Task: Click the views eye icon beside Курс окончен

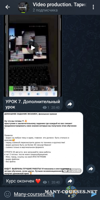Action: coord(45,182)
